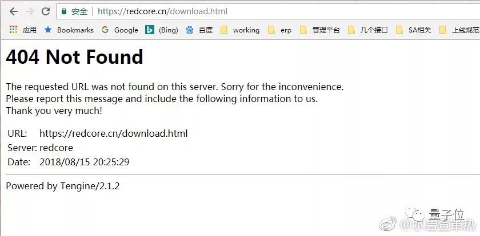Expand the erp bookmark folder
This screenshot has width=480, height=236.
click(x=279, y=30)
